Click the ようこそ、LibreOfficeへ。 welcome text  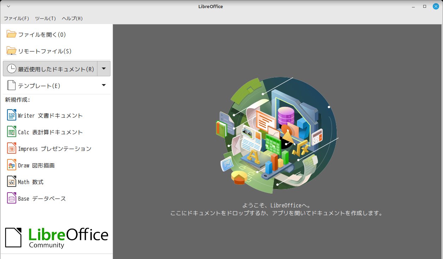click(277, 205)
